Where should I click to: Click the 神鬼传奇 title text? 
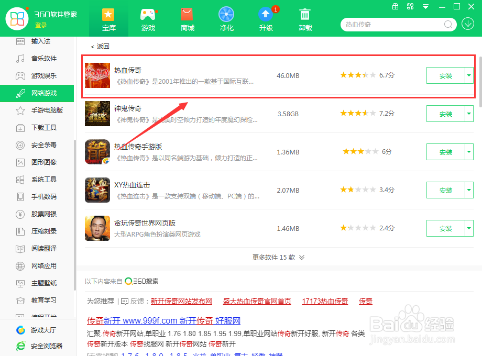pos(127,108)
